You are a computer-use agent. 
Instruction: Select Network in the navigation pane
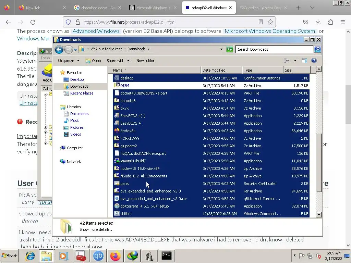[x=74, y=162]
